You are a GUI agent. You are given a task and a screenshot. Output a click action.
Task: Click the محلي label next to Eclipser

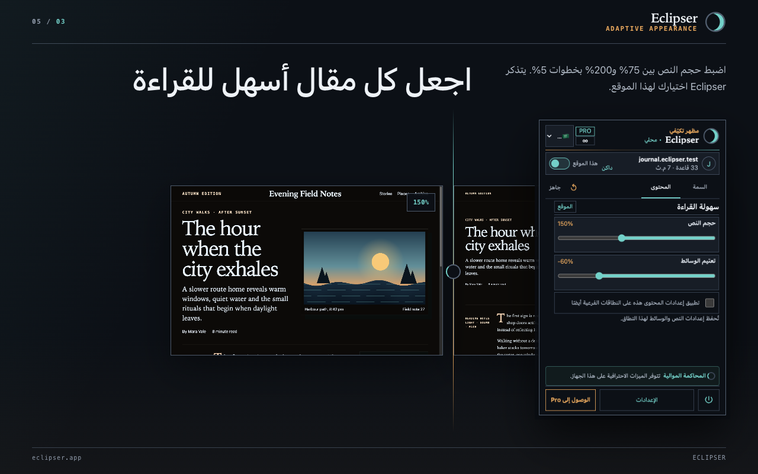pyautogui.click(x=651, y=140)
